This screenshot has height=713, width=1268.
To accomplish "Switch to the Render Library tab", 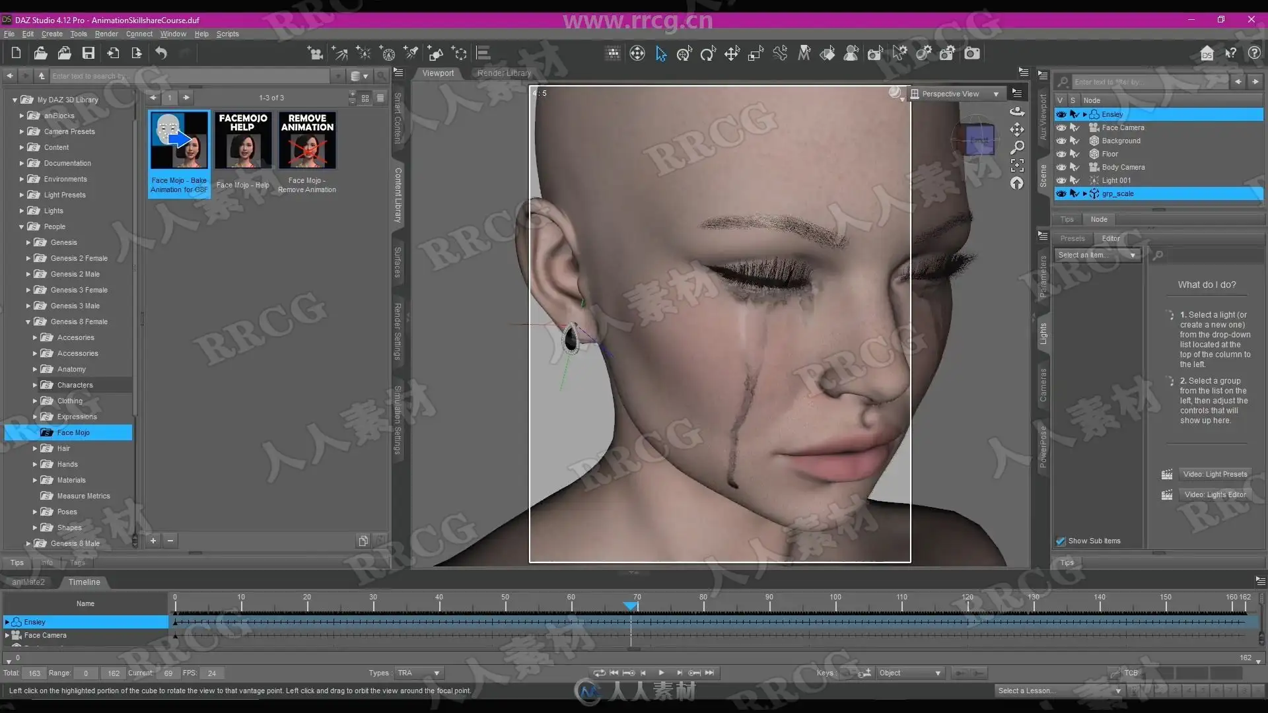I will point(504,73).
